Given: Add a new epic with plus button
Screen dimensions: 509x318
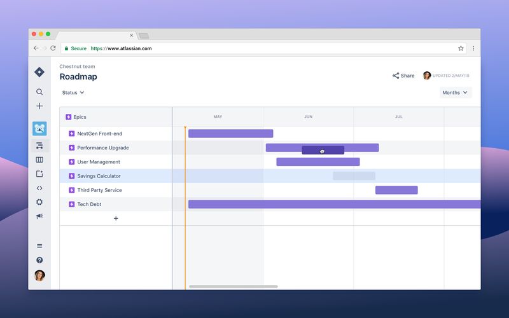Looking at the screenshot, I should [x=116, y=218].
